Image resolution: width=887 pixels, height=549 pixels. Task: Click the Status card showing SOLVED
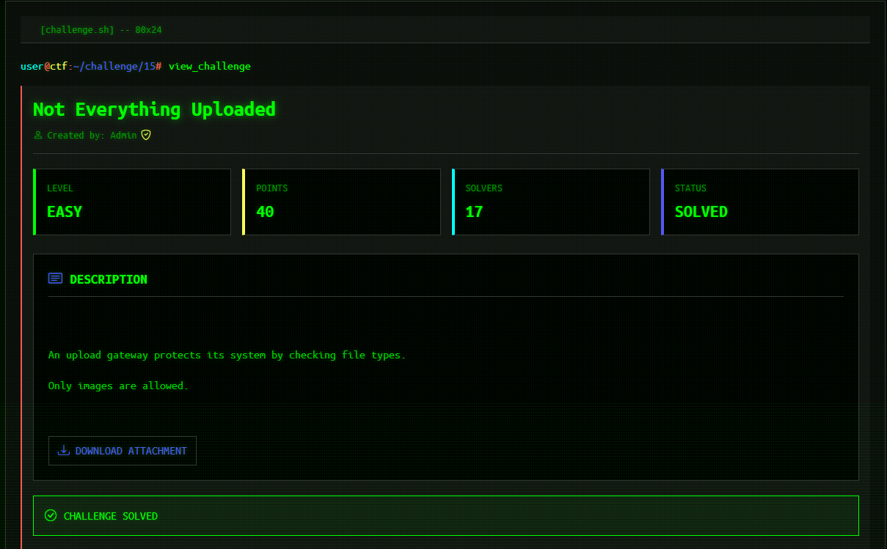pyautogui.click(x=759, y=202)
